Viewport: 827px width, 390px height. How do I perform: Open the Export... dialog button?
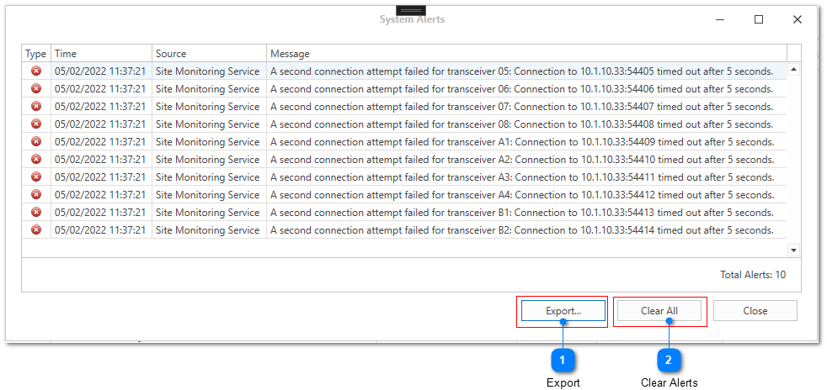(563, 310)
